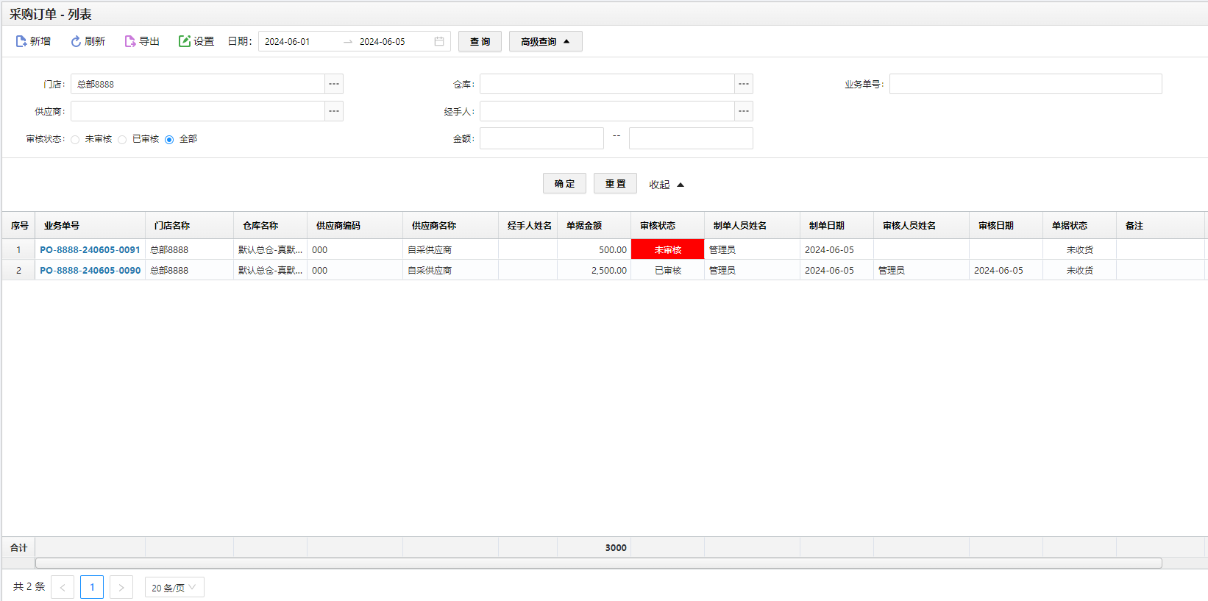
Task: Sort by the 单据金额 column header
Action: click(594, 225)
